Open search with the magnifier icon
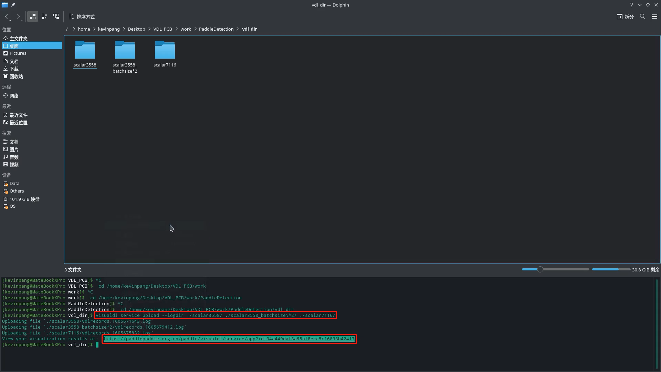This screenshot has width=661, height=372. [642, 16]
